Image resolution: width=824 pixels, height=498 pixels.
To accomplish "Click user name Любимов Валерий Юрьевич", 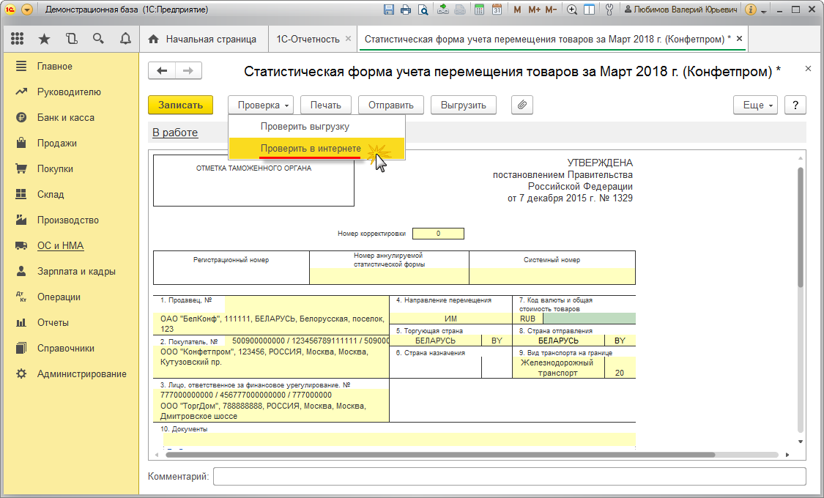I will coord(681,10).
